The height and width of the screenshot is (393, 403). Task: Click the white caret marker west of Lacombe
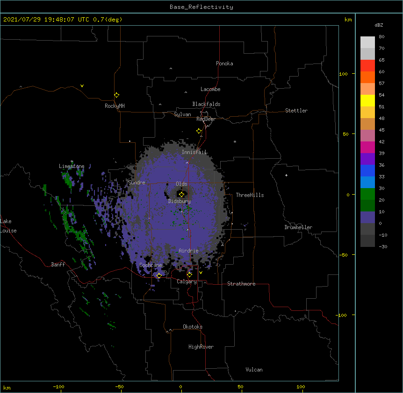click(x=186, y=92)
